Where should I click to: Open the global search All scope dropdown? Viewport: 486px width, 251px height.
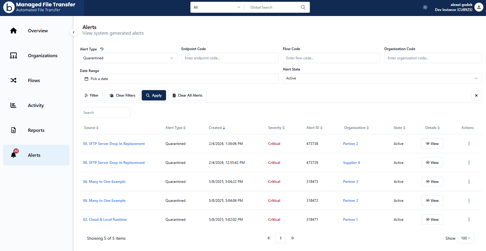217,7
